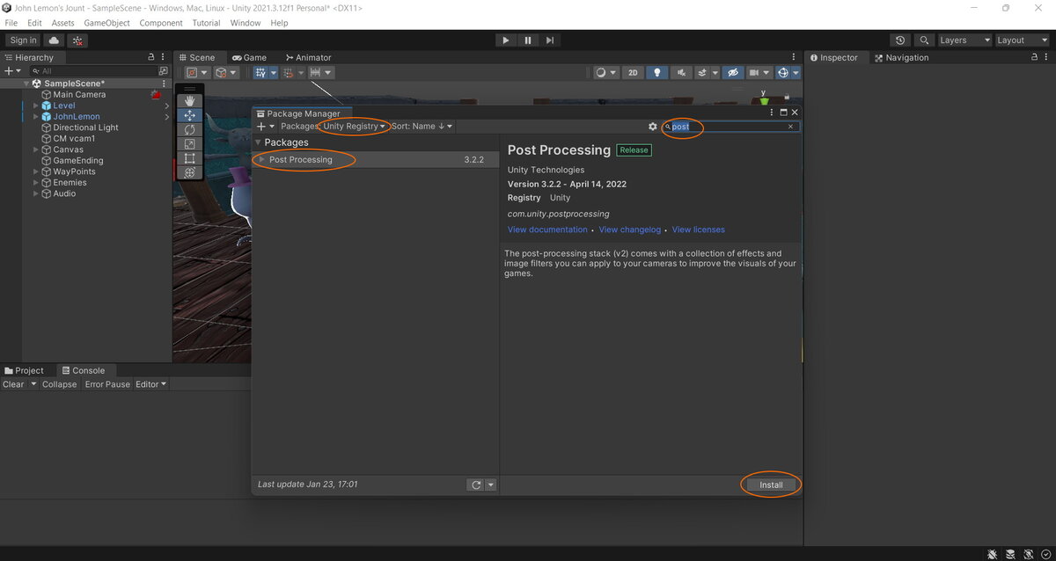Click Clear button in Console
This screenshot has width=1056, height=561.
13,384
